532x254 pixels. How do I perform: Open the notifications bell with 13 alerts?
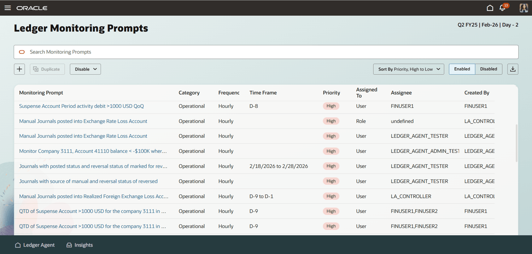[x=502, y=7]
